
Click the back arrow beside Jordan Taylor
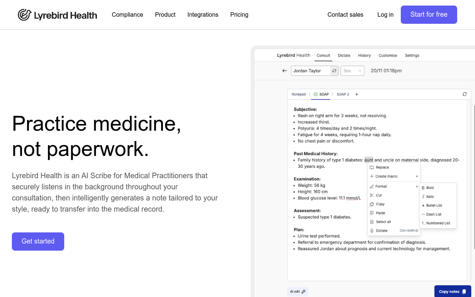click(x=285, y=71)
